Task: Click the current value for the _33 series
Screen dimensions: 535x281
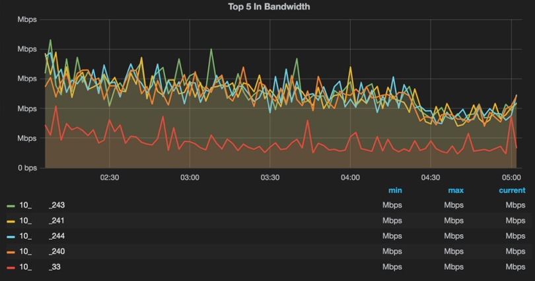Action: point(515,266)
